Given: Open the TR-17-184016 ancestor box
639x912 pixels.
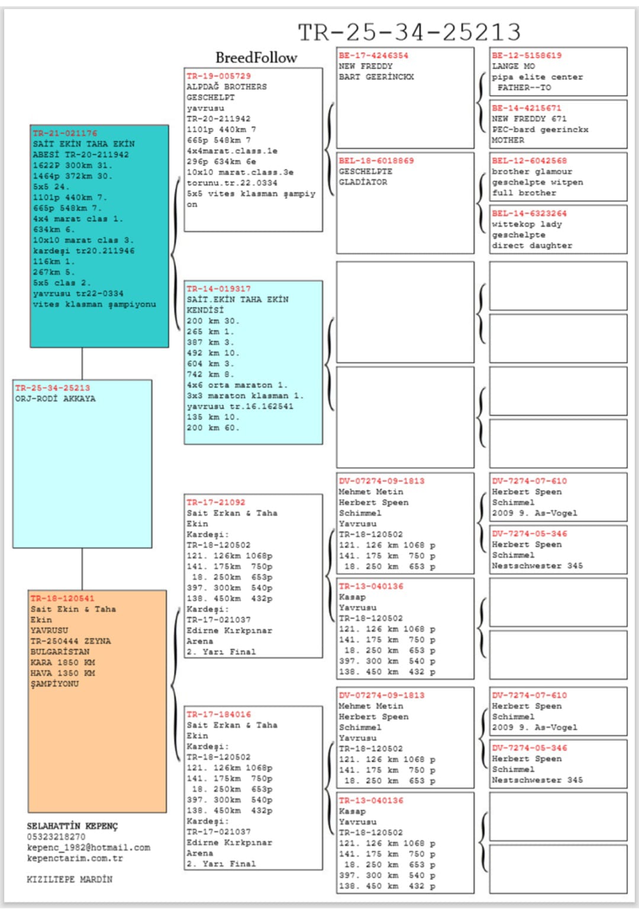Looking at the screenshot, I should [253, 788].
